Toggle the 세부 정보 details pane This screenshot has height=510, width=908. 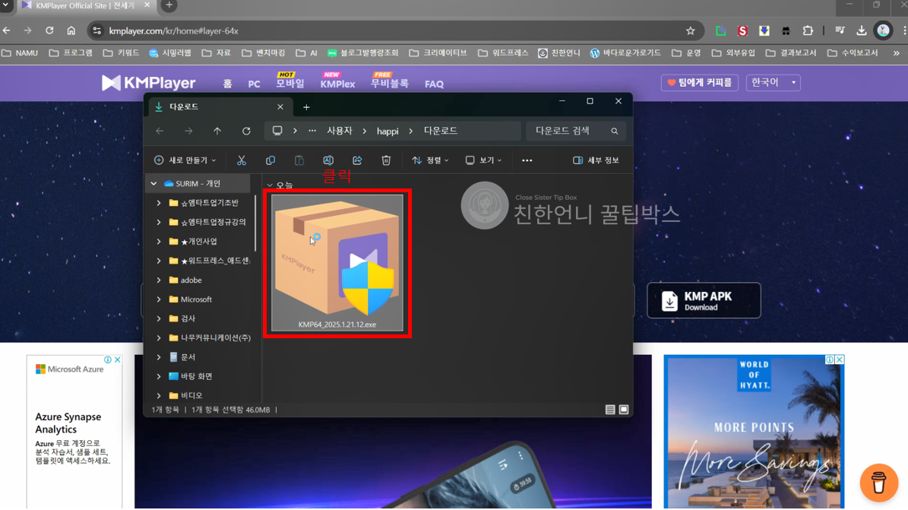click(596, 160)
